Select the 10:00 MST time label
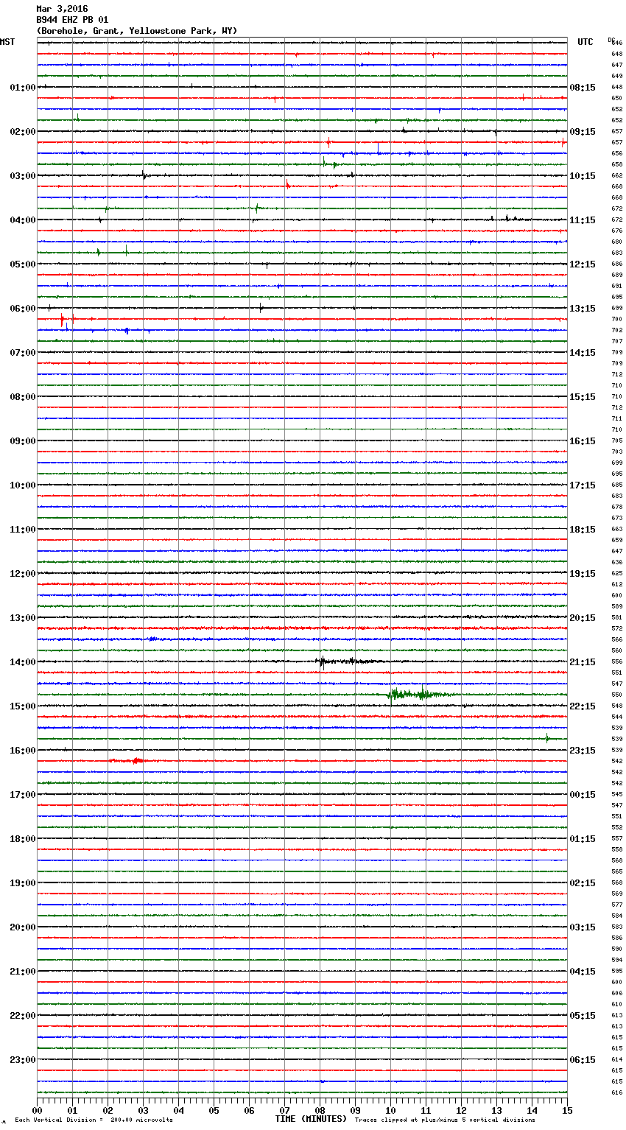The width and height of the screenshot is (626, 1130). point(23,485)
